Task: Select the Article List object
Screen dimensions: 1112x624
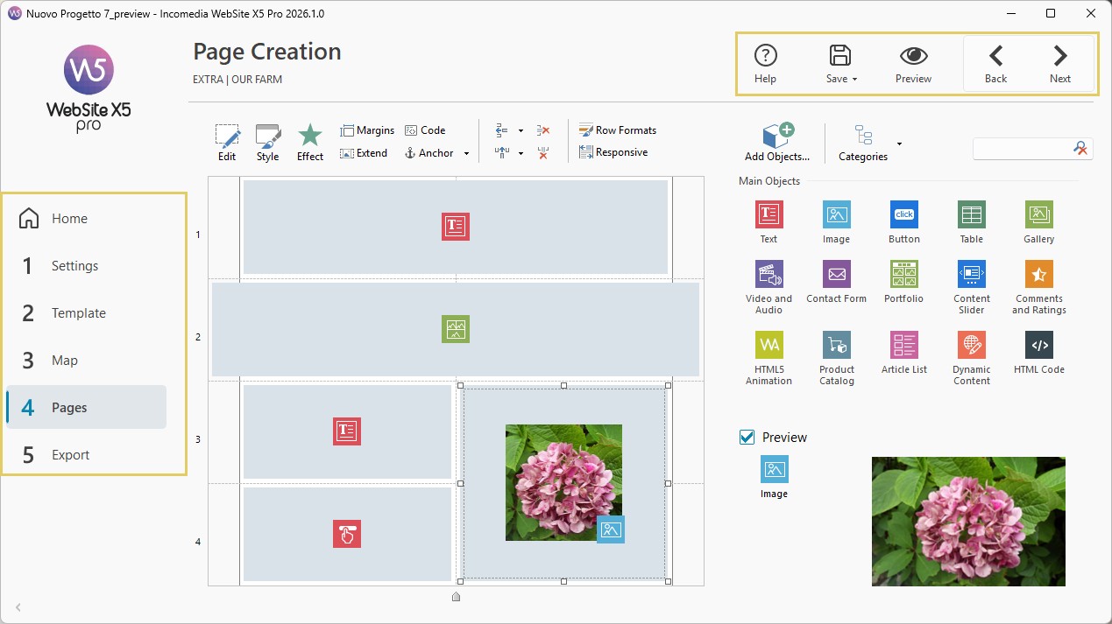Action: pos(903,353)
